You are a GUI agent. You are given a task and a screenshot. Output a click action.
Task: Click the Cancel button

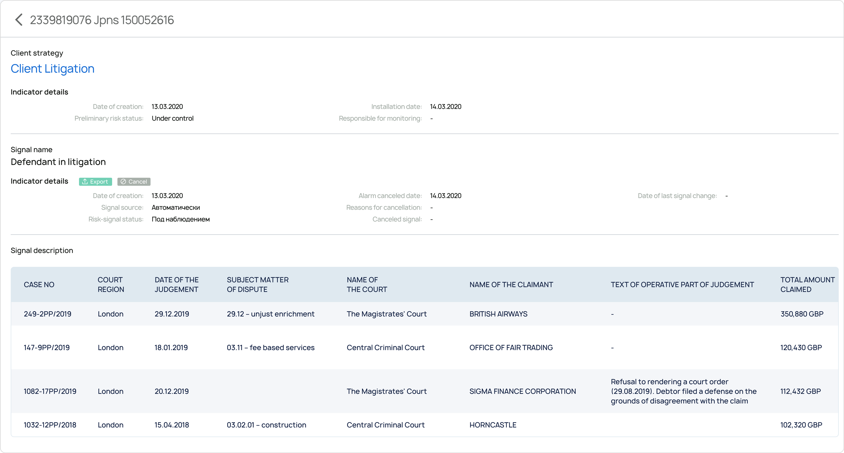[134, 182]
